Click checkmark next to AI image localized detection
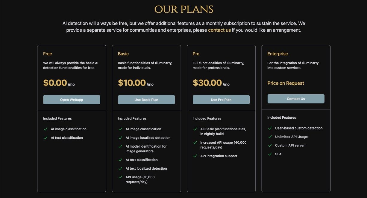This screenshot has height=198, width=367. [x=121, y=138]
